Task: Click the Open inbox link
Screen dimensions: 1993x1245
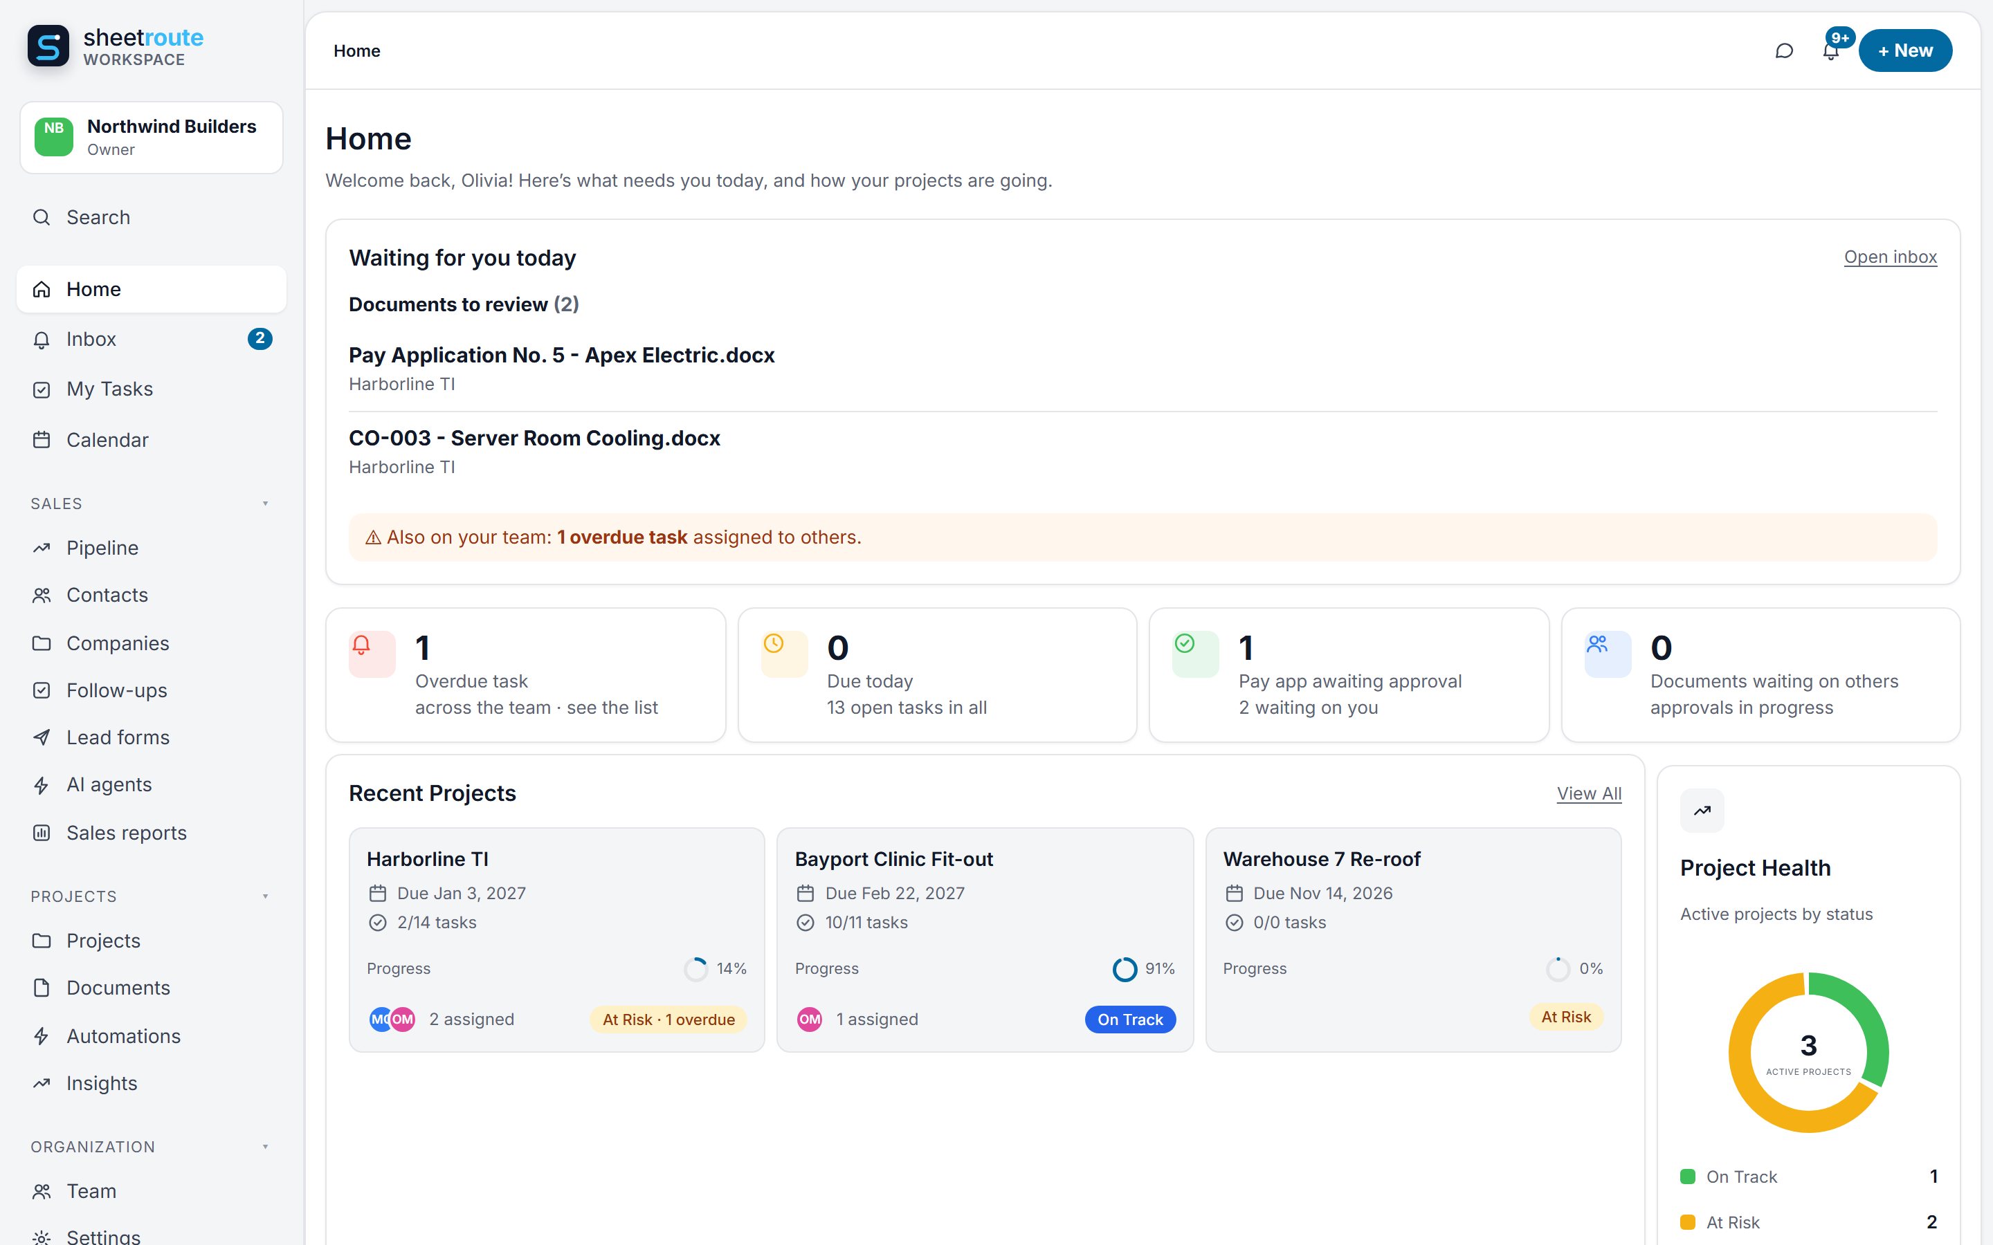Action: pos(1890,257)
